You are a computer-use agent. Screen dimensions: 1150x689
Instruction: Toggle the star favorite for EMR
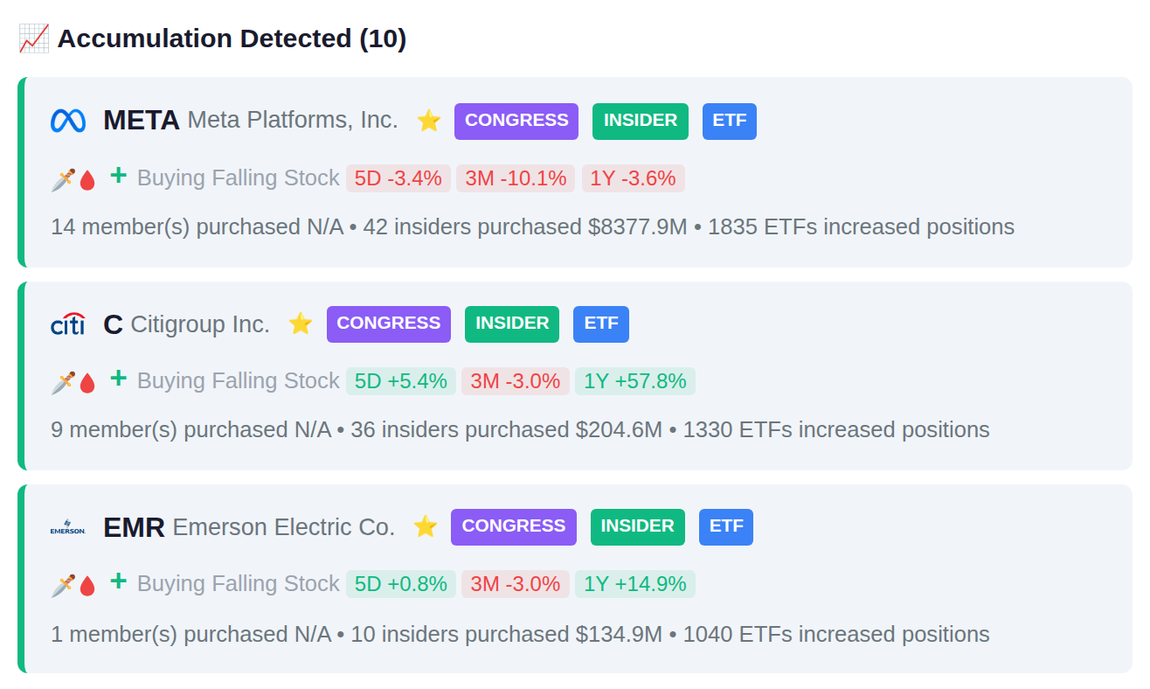[x=426, y=526]
